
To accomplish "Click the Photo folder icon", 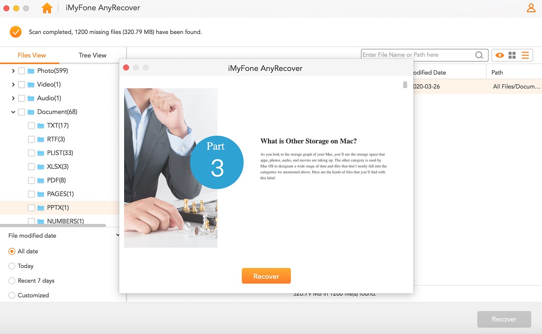I will tap(31, 71).
